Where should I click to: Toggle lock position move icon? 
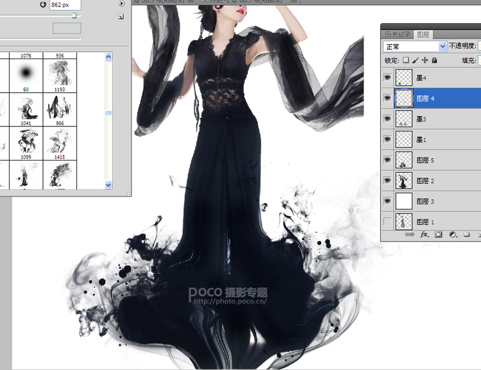coord(425,60)
